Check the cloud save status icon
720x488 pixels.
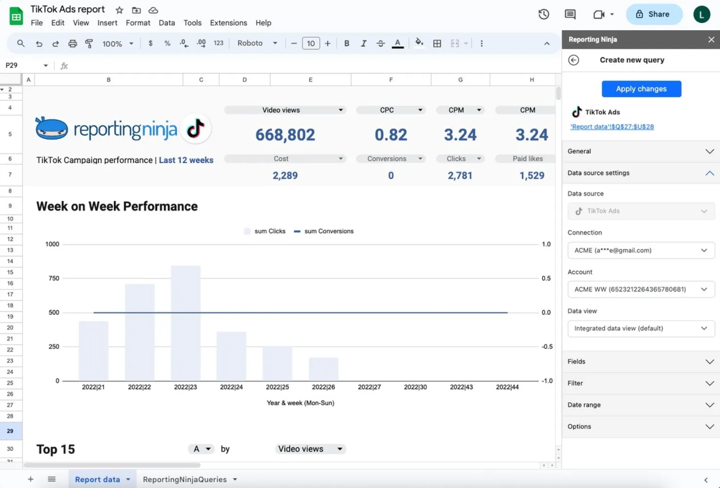point(153,10)
